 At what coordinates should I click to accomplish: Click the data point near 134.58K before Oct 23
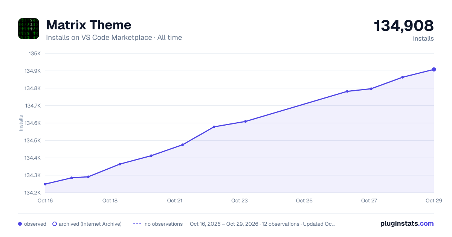pos(214,127)
